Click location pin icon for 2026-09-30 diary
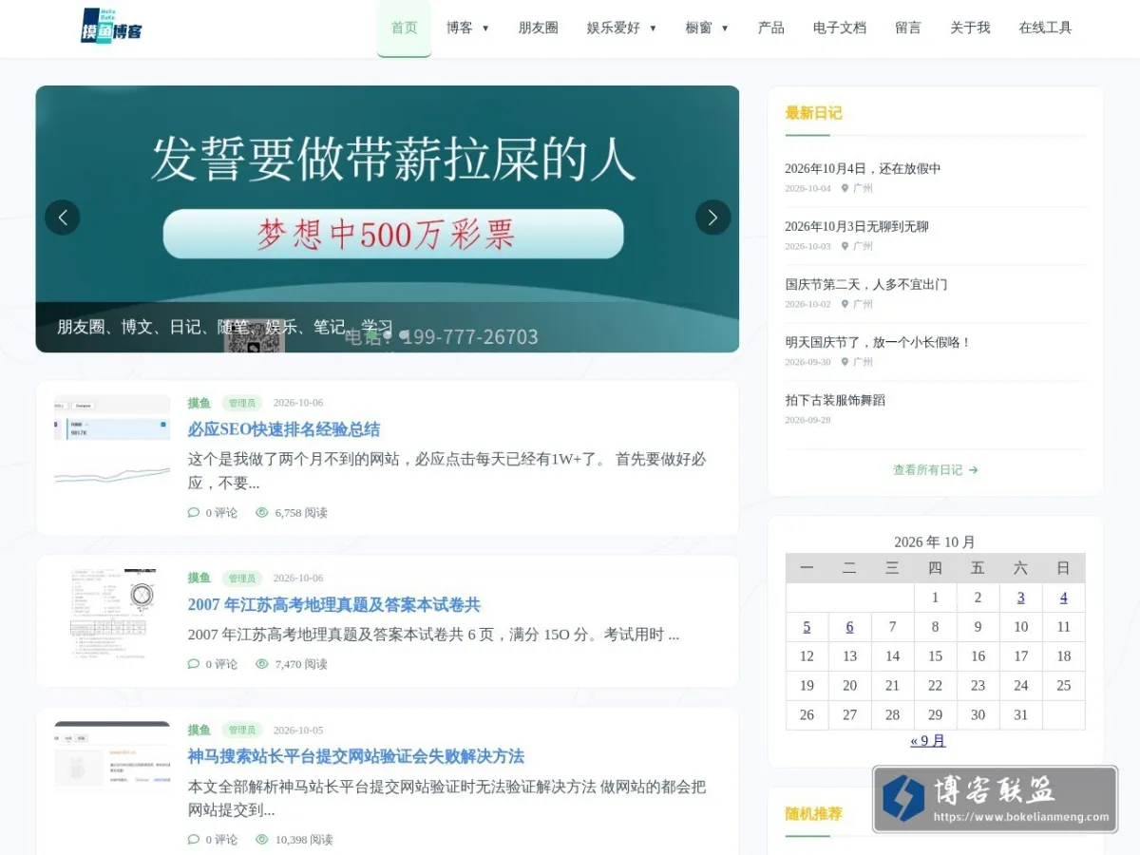Viewport: 1140px width, 855px height. point(845,363)
